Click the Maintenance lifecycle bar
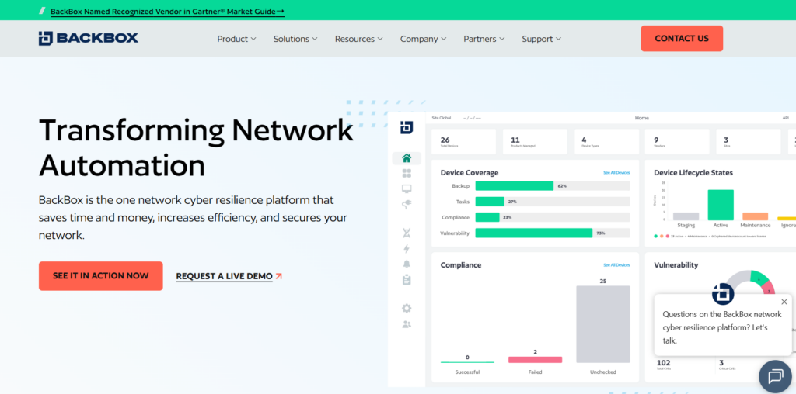796x394 pixels. 756,216
